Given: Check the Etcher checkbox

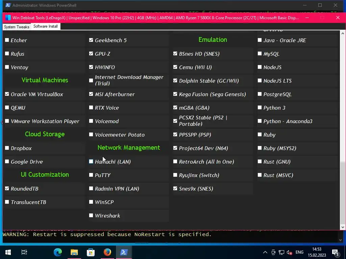Looking at the screenshot, I should pyautogui.click(x=7, y=40).
